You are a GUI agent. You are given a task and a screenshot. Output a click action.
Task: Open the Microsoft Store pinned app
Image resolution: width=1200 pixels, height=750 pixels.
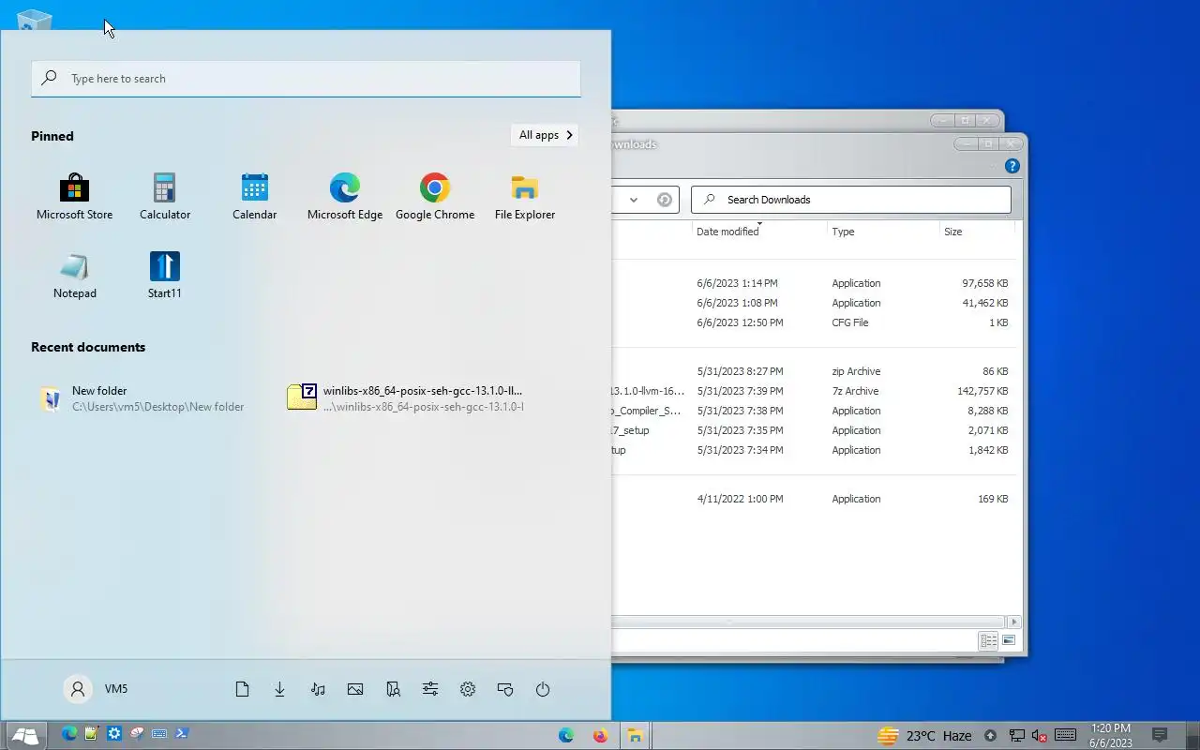[74, 197]
